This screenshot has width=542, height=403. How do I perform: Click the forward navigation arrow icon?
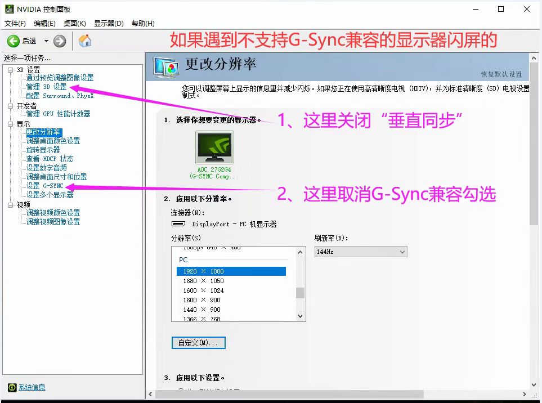59,41
